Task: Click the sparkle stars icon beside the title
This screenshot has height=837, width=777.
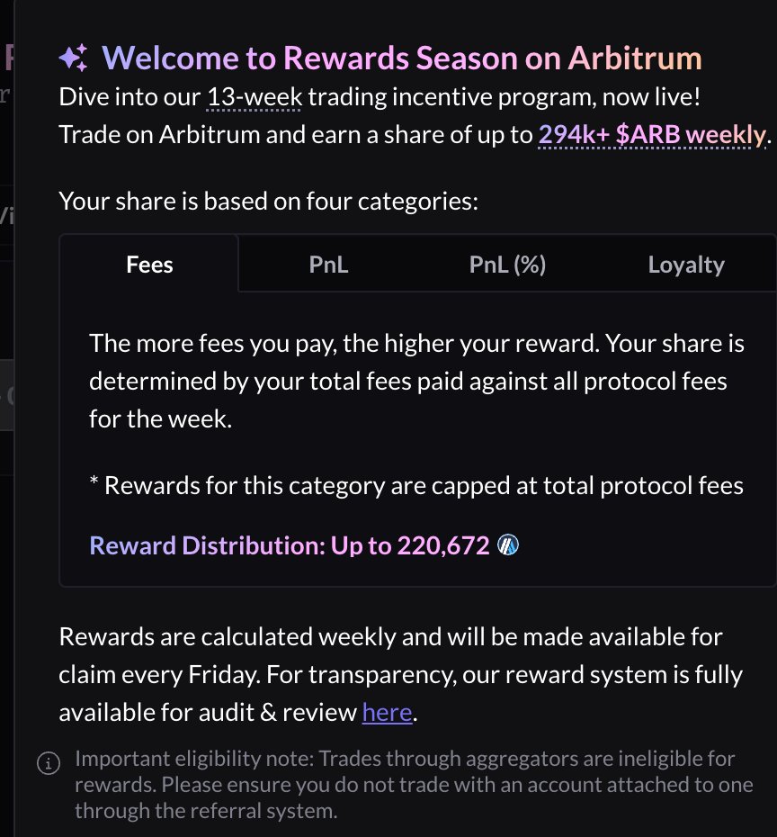Action: [x=73, y=58]
